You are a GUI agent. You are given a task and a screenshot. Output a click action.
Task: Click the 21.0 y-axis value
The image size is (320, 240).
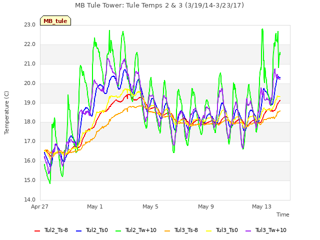point(30,64)
